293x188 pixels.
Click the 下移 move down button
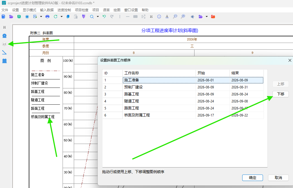point(280,94)
